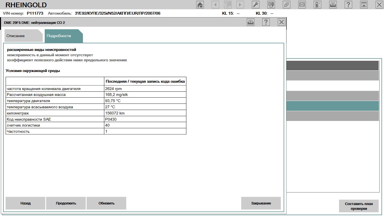Click the Последняя / текущая запись column header
The image size is (384, 216).
pos(145,82)
